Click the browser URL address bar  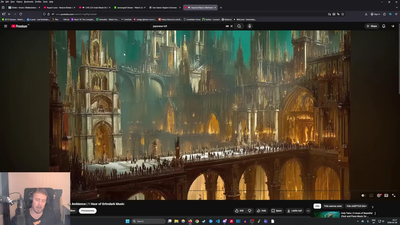tap(187, 14)
